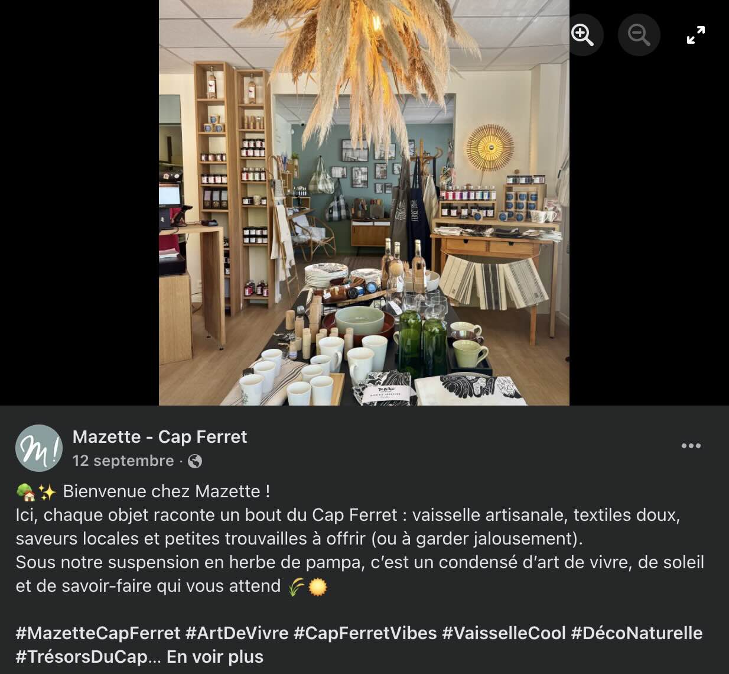This screenshot has width=729, height=674.
Task: Open the #ArtDeVivre hashtag
Action: click(x=237, y=633)
